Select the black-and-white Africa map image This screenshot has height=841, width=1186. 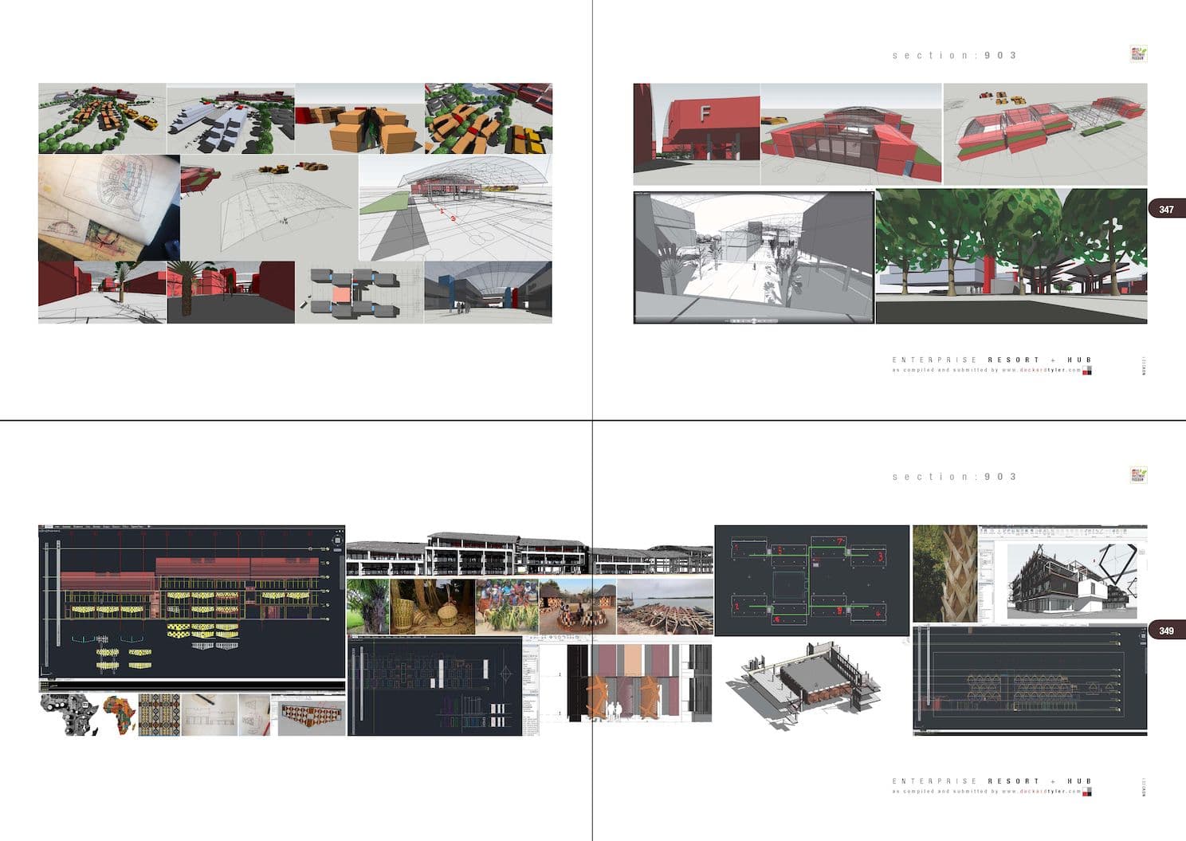[x=69, y=714]
